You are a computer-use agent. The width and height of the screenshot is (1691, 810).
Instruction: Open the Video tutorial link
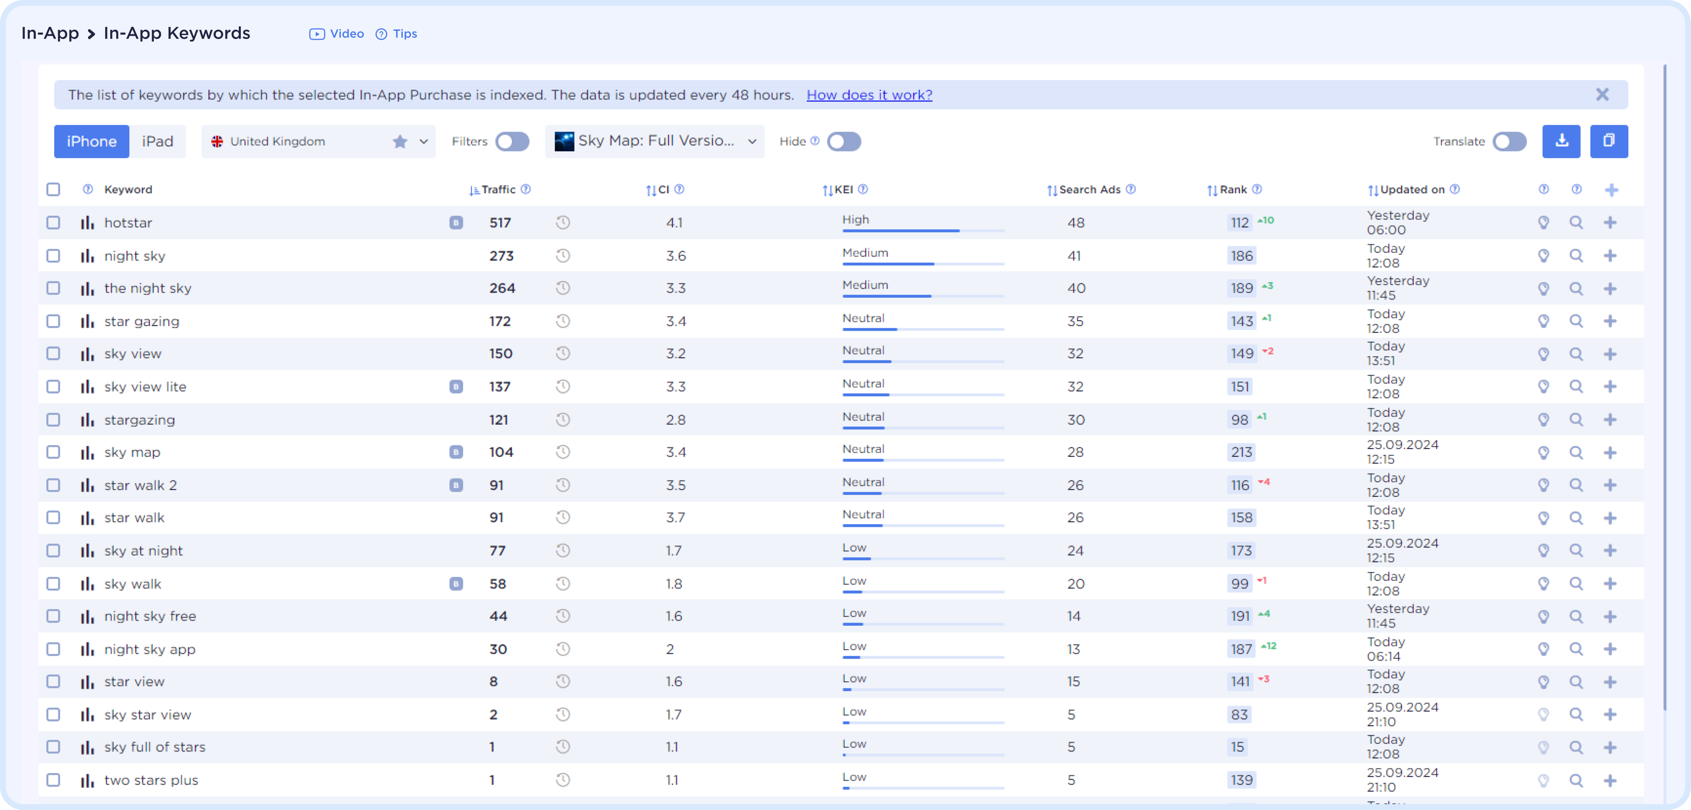[337, 34]
